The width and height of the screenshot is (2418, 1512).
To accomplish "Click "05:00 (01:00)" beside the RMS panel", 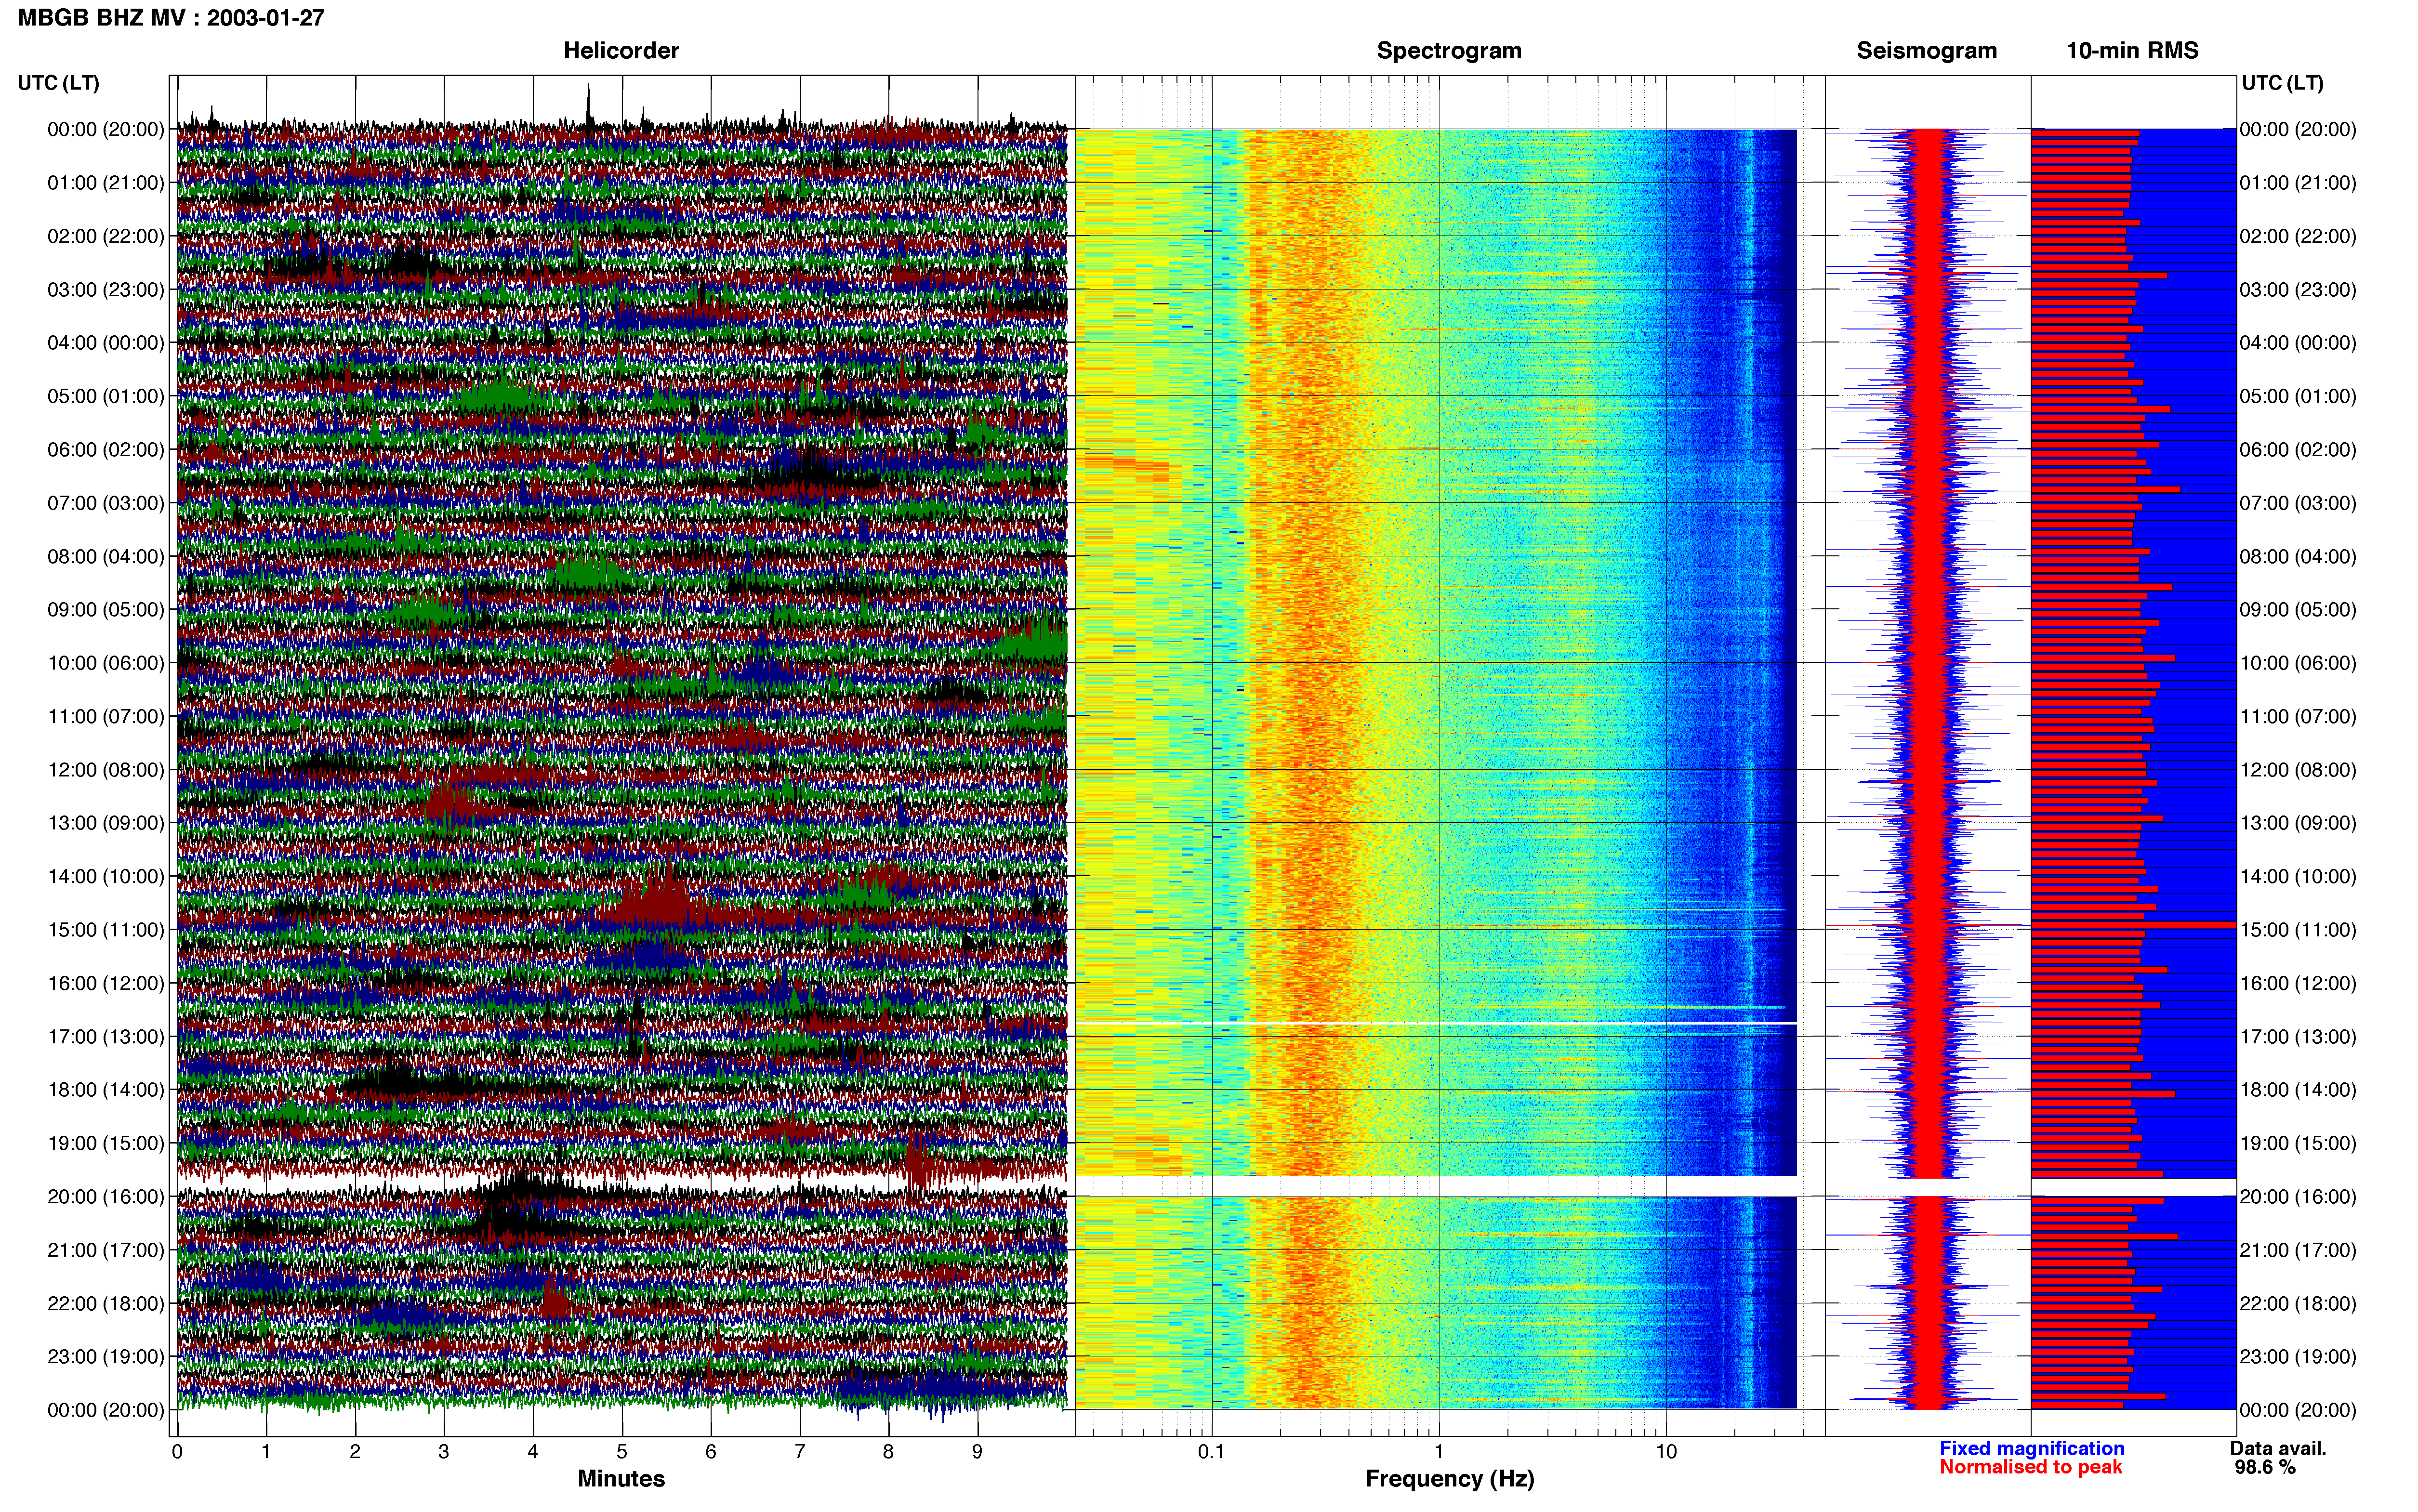I will (x=2298, y=396).
